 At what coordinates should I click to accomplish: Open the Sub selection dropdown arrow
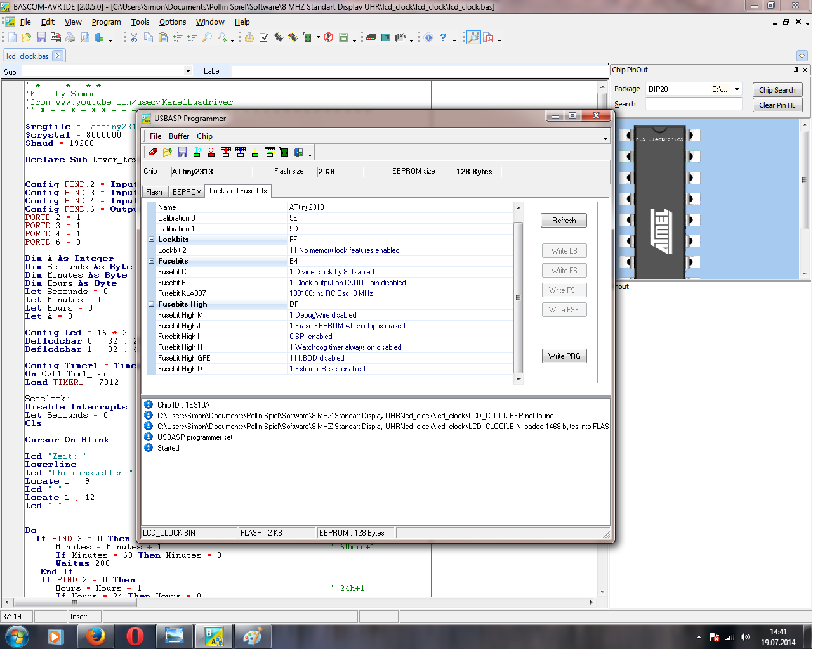(188, 71)
